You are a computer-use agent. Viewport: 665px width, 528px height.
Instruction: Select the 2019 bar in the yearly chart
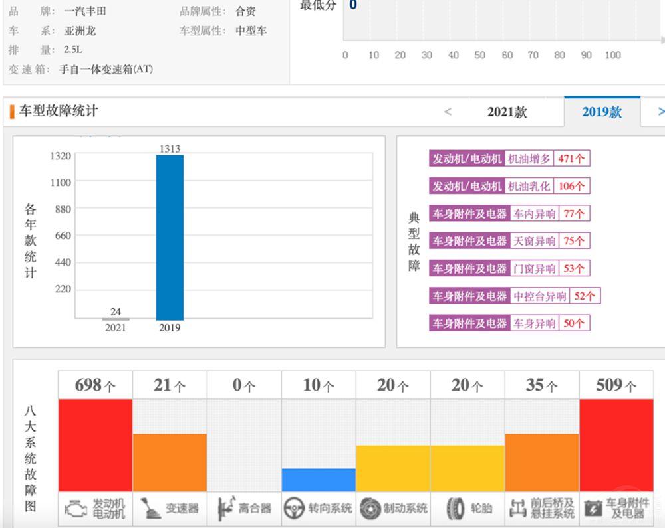coord(170,236)
